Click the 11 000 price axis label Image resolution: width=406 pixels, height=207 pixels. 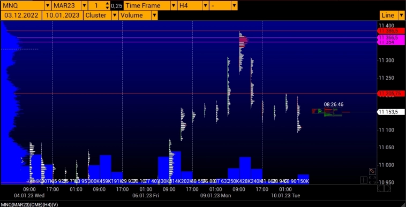coord(387,165)
